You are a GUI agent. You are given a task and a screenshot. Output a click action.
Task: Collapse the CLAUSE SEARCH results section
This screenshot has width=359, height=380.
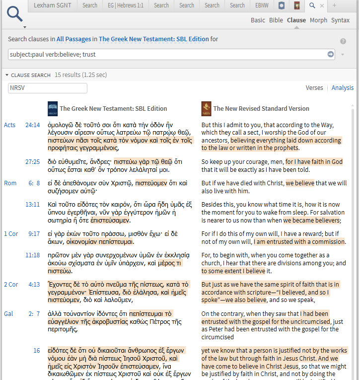pos(7,75)
